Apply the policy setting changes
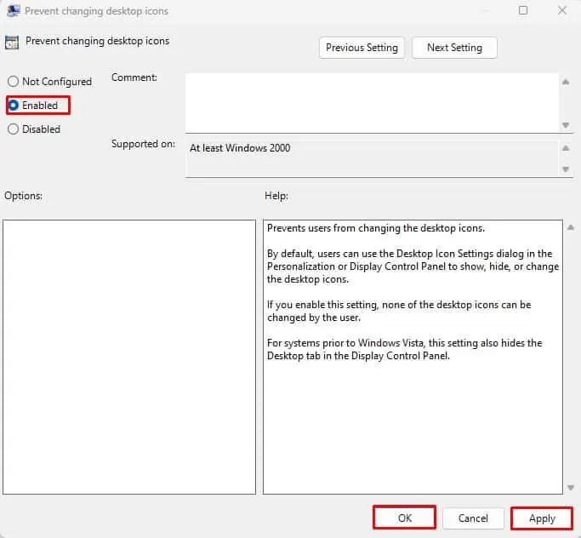The image size is (581, 538). [542, 518]
